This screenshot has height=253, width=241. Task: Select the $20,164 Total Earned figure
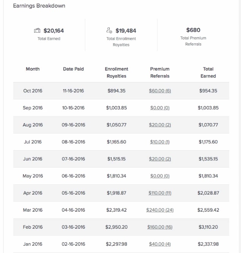pyautogui.click(x=54, y=30)
